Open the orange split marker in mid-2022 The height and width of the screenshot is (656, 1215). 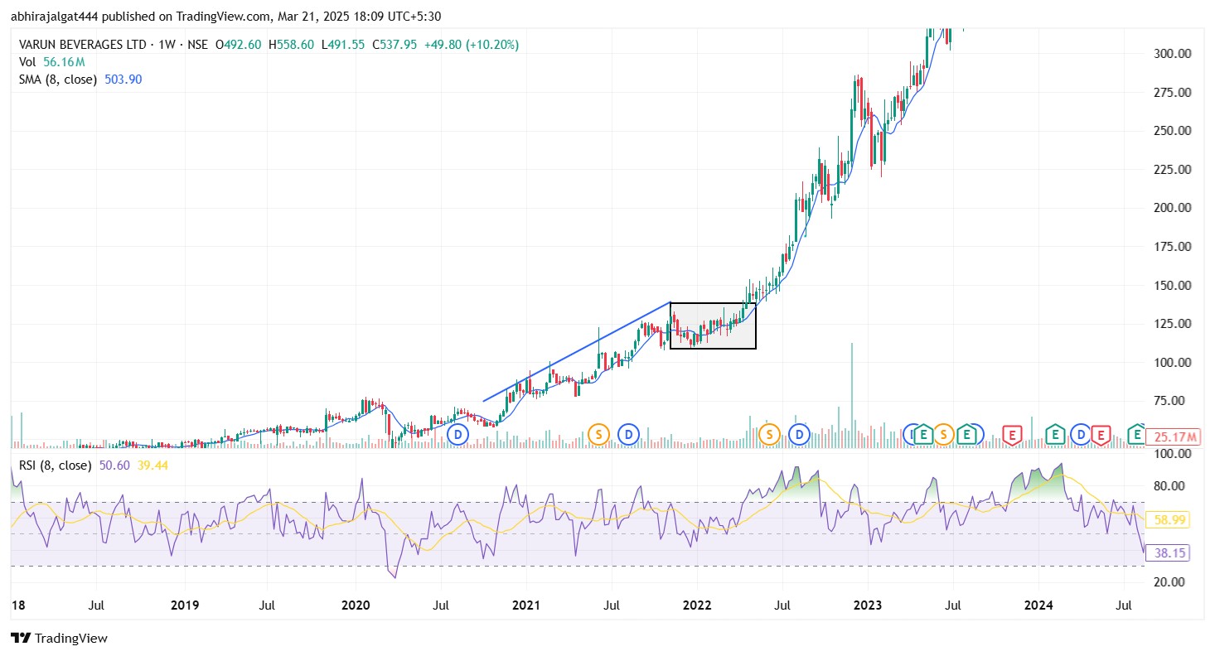[x=769, y=434]
